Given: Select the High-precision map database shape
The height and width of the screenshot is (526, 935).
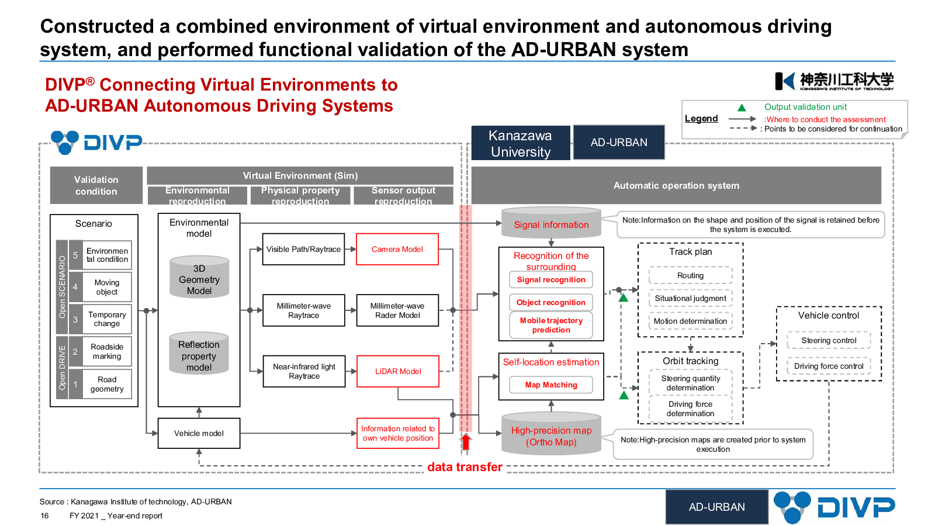Looking at the screenshot, I should pyautogui.click(x=551, y=433).
